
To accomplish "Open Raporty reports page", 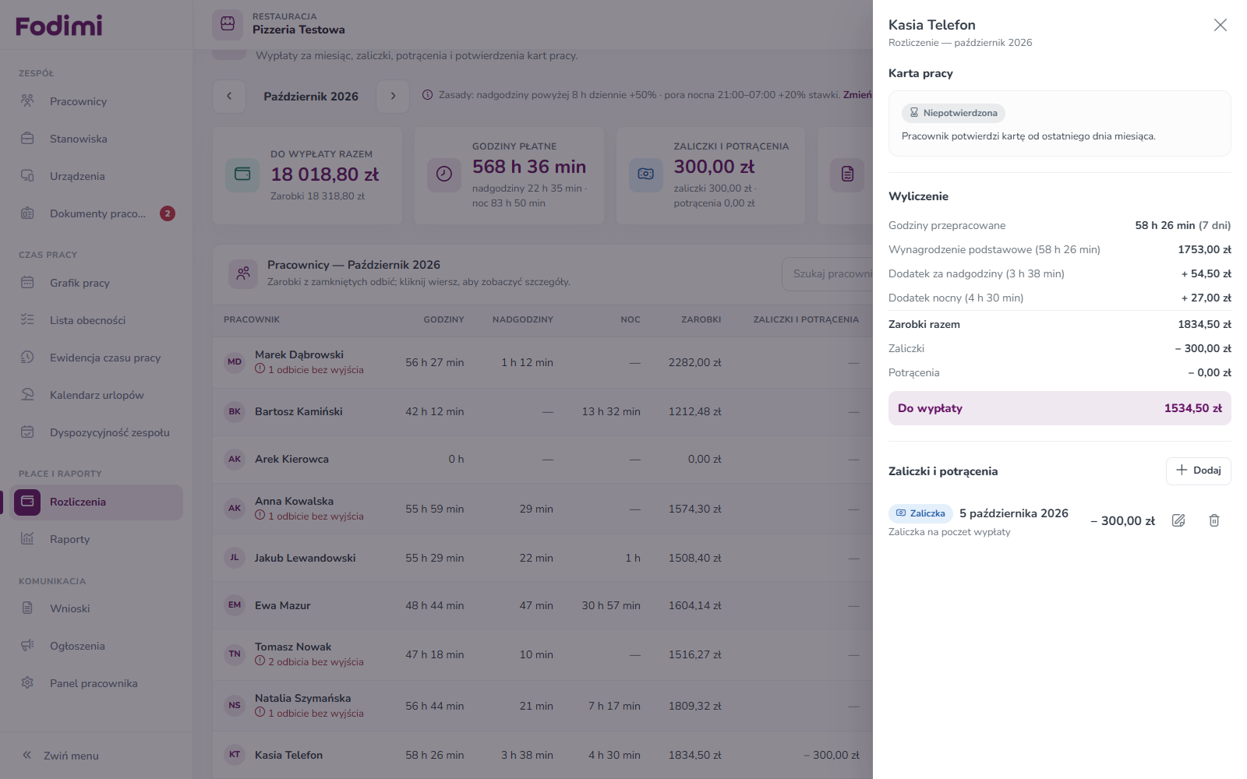I will [x=97, y=539].
